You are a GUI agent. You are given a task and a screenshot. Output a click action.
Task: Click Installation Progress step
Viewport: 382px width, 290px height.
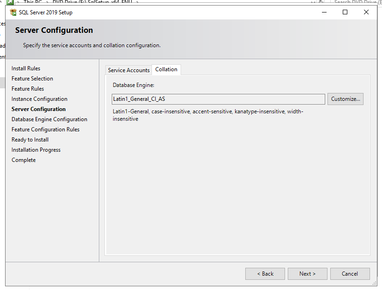pyautogui.click(x=36, y=150)
